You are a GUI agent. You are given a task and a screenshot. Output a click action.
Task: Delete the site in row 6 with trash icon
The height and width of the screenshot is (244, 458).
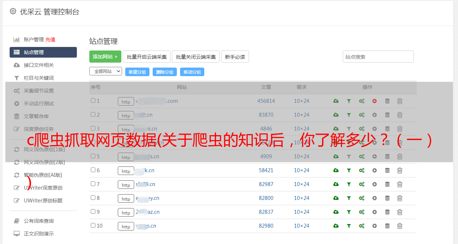[400, 170]
